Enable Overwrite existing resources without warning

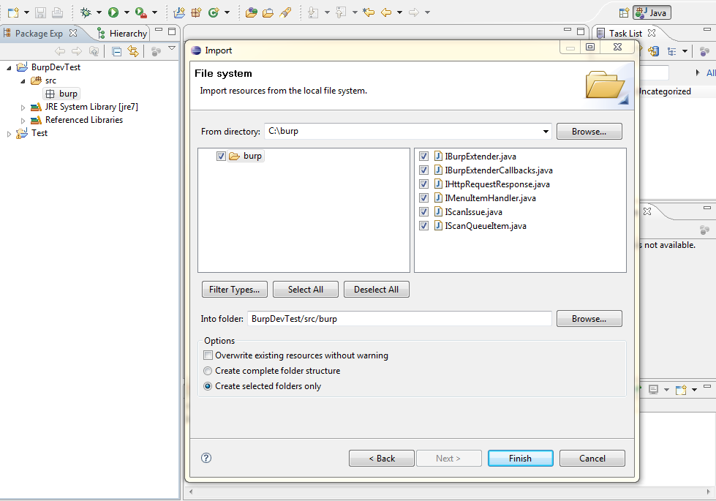click(x=208, y=355)
